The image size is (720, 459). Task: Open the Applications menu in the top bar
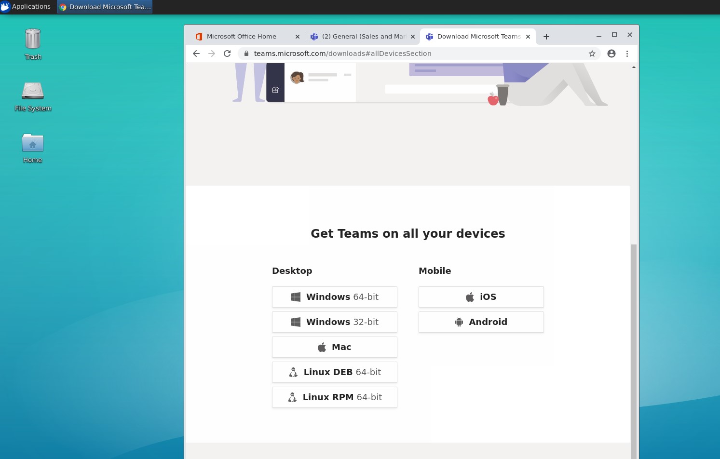pos(27,6)
